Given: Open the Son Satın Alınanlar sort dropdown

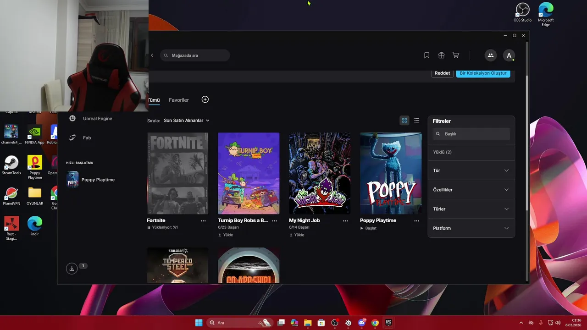Looking at the screenshot, I should (186, 121).
